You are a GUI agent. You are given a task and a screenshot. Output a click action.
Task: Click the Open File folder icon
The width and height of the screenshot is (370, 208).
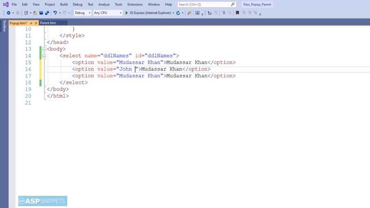point(35,13)
